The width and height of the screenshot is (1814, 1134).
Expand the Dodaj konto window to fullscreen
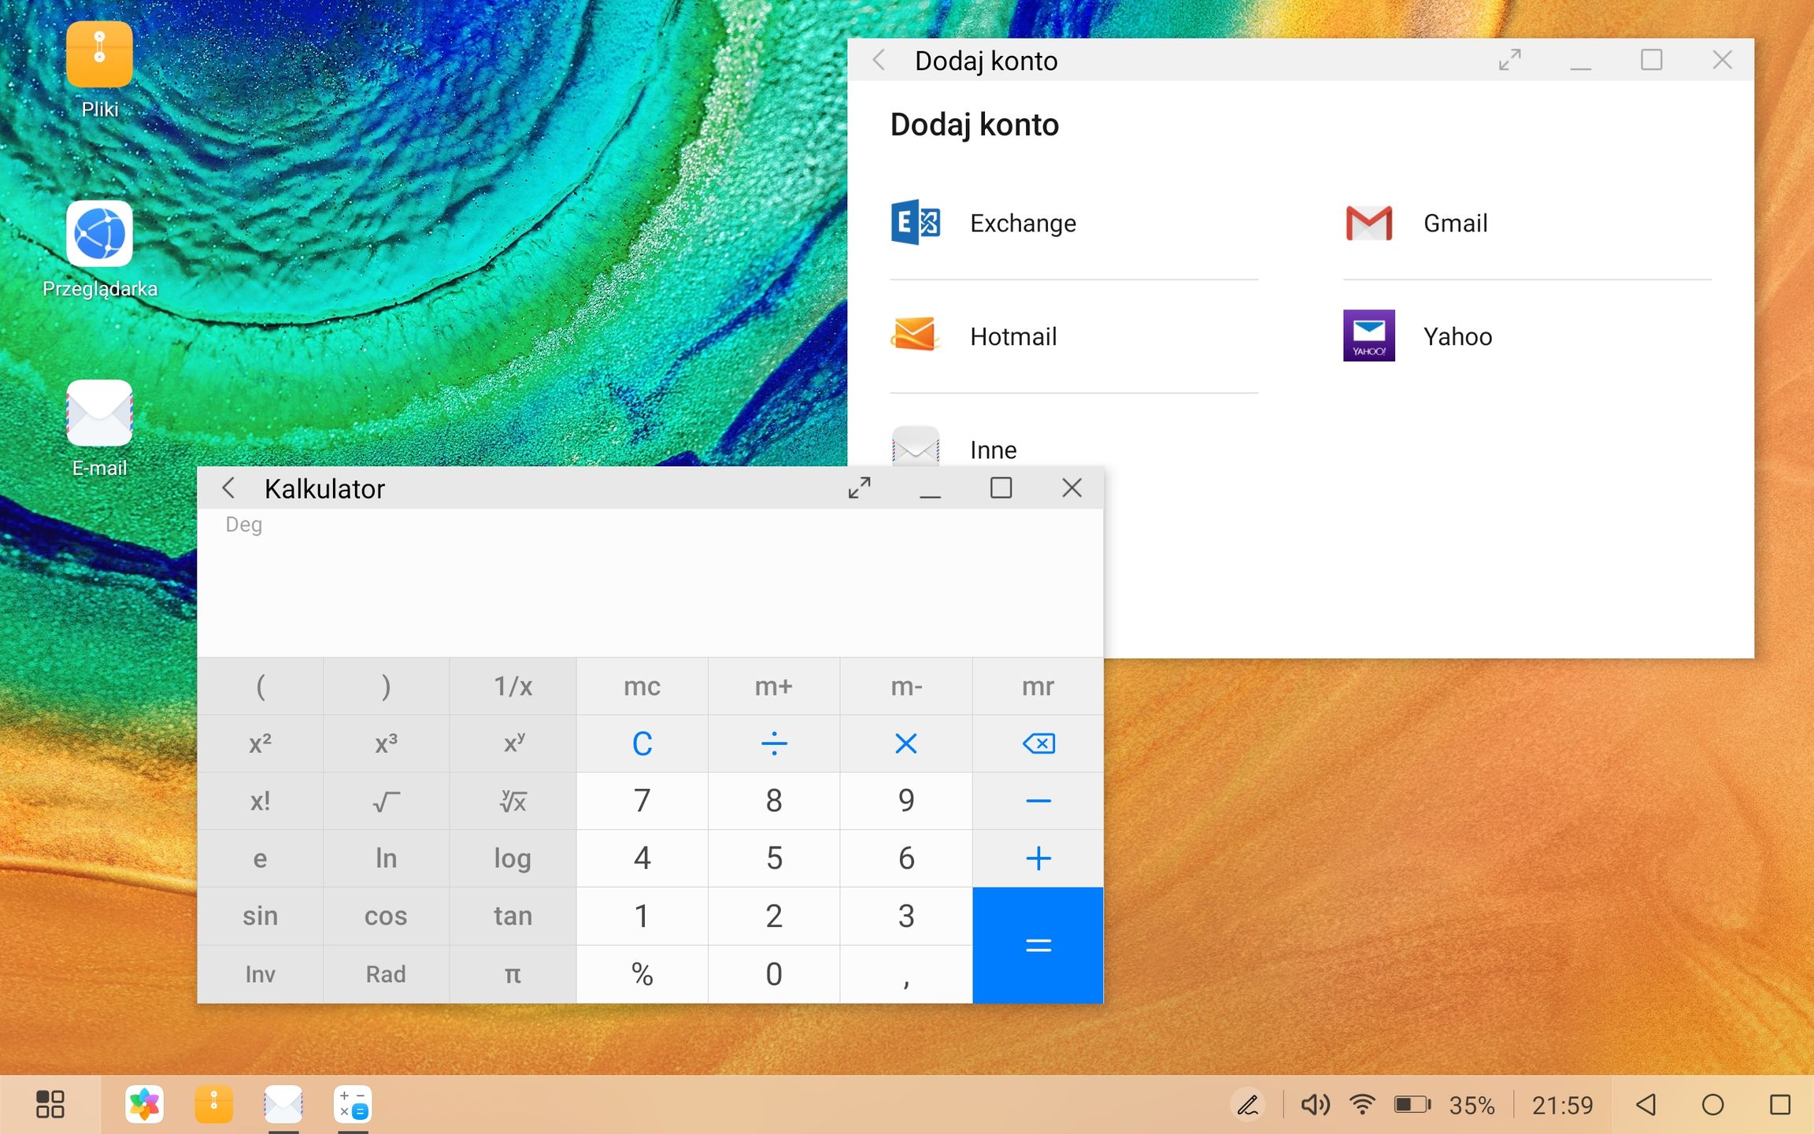click(x=1509, y=60)
